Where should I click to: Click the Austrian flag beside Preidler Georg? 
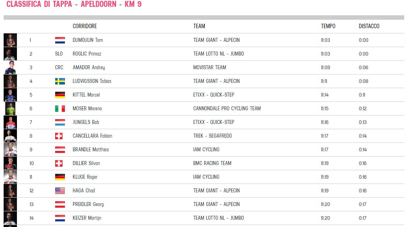(60, 204)
